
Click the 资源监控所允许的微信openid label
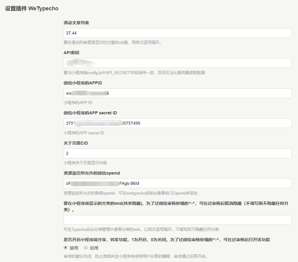[x=92, y=173]
